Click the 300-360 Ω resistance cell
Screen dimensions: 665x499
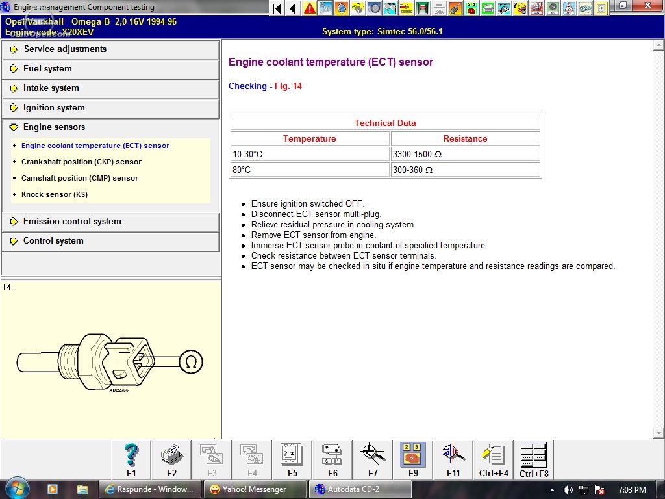465,170
